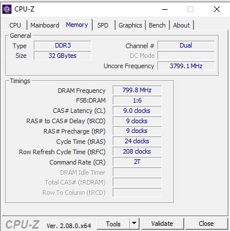This screenshot has width=230, height=231.
Task: Click the memory Type field showing DDR3
Action: coord(62,45)
